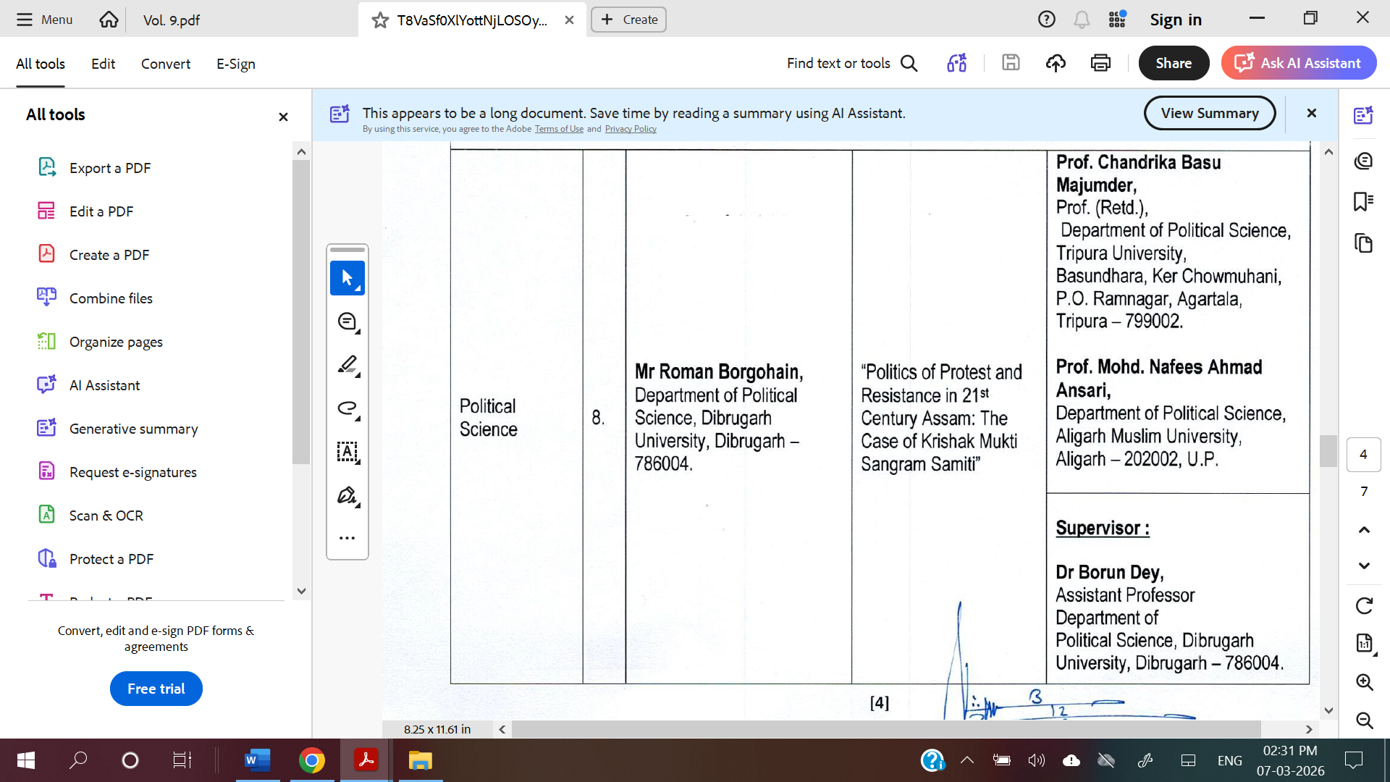The height and width of the screenshot is (782, 1390).
Task: Select the highlight pen tool
Action: [x=347, y=365]
